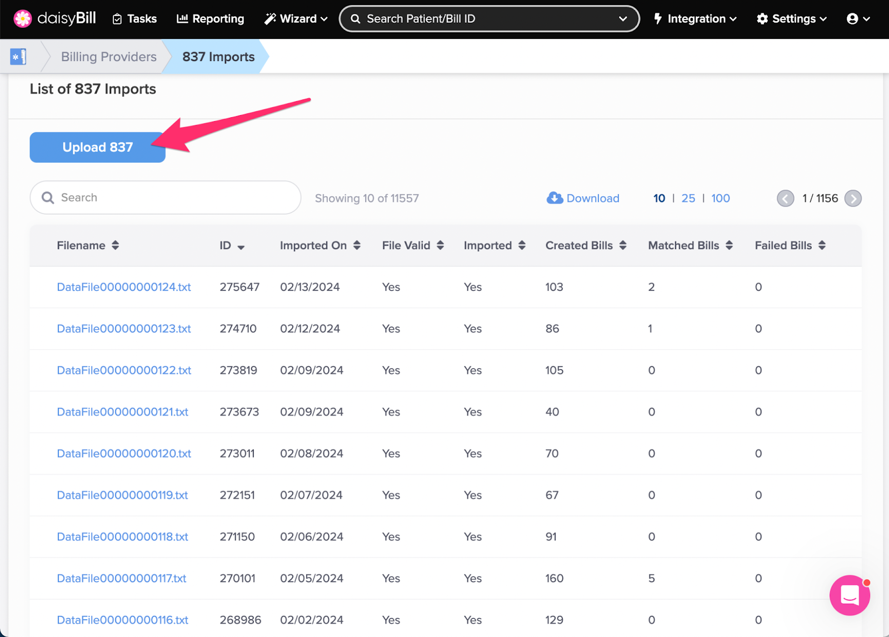Viewport: 889px width, 637px height.
Task: Click the daisyBill daisy logo icon
Action: (x=22, y=18)
